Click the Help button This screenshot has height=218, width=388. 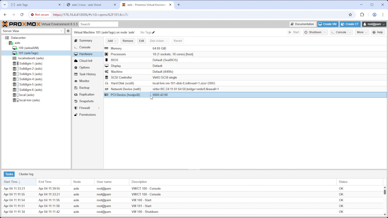378,32
